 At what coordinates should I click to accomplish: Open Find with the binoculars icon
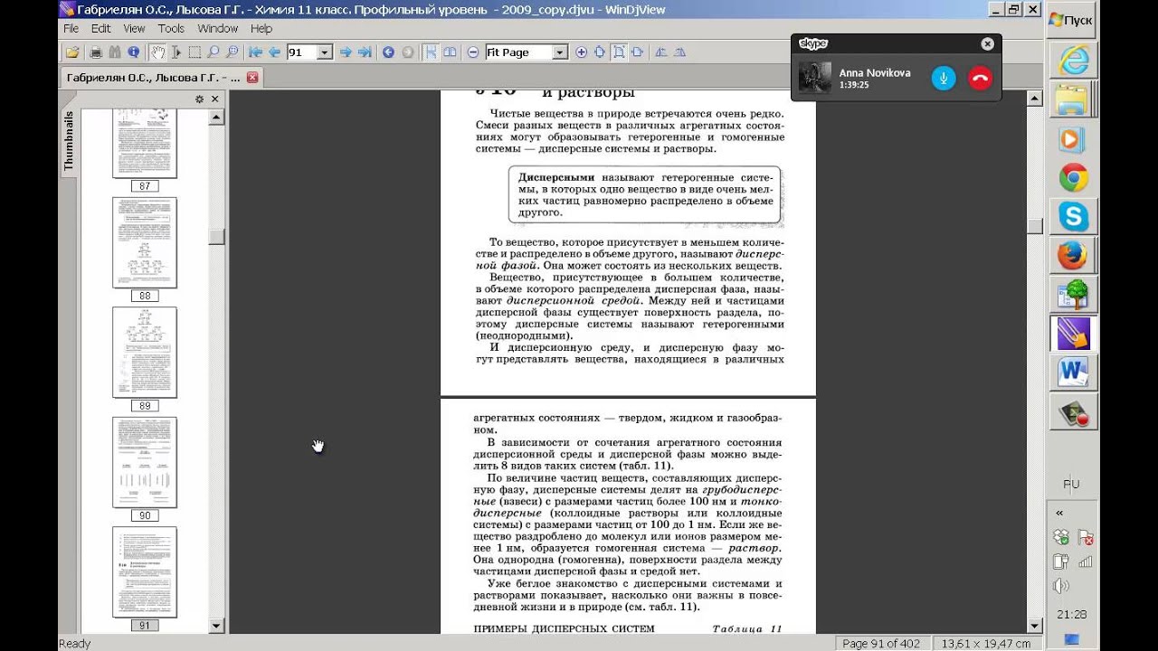[x=115, y=52]
